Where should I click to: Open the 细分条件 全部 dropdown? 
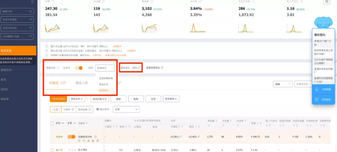coord(126,109)
